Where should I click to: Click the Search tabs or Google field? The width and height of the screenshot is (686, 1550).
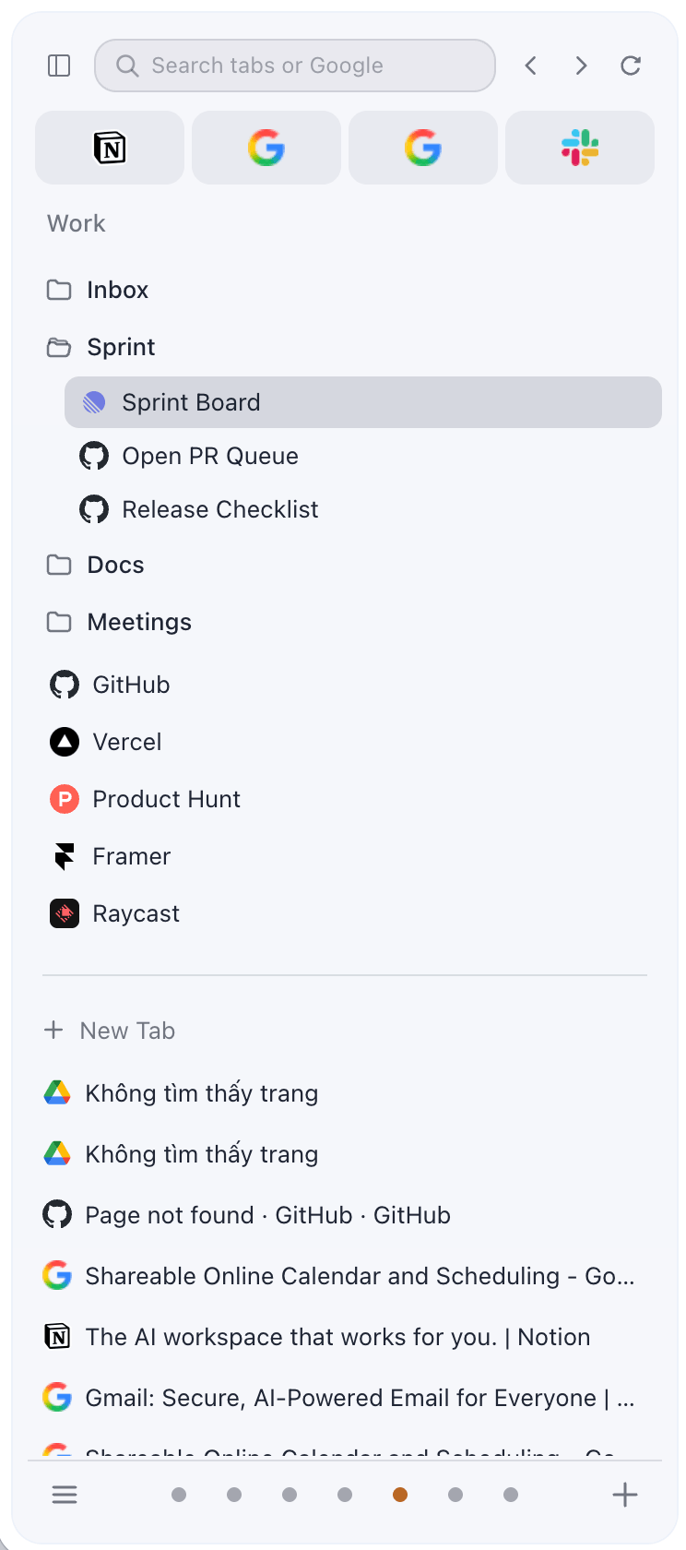pos(295,66)
